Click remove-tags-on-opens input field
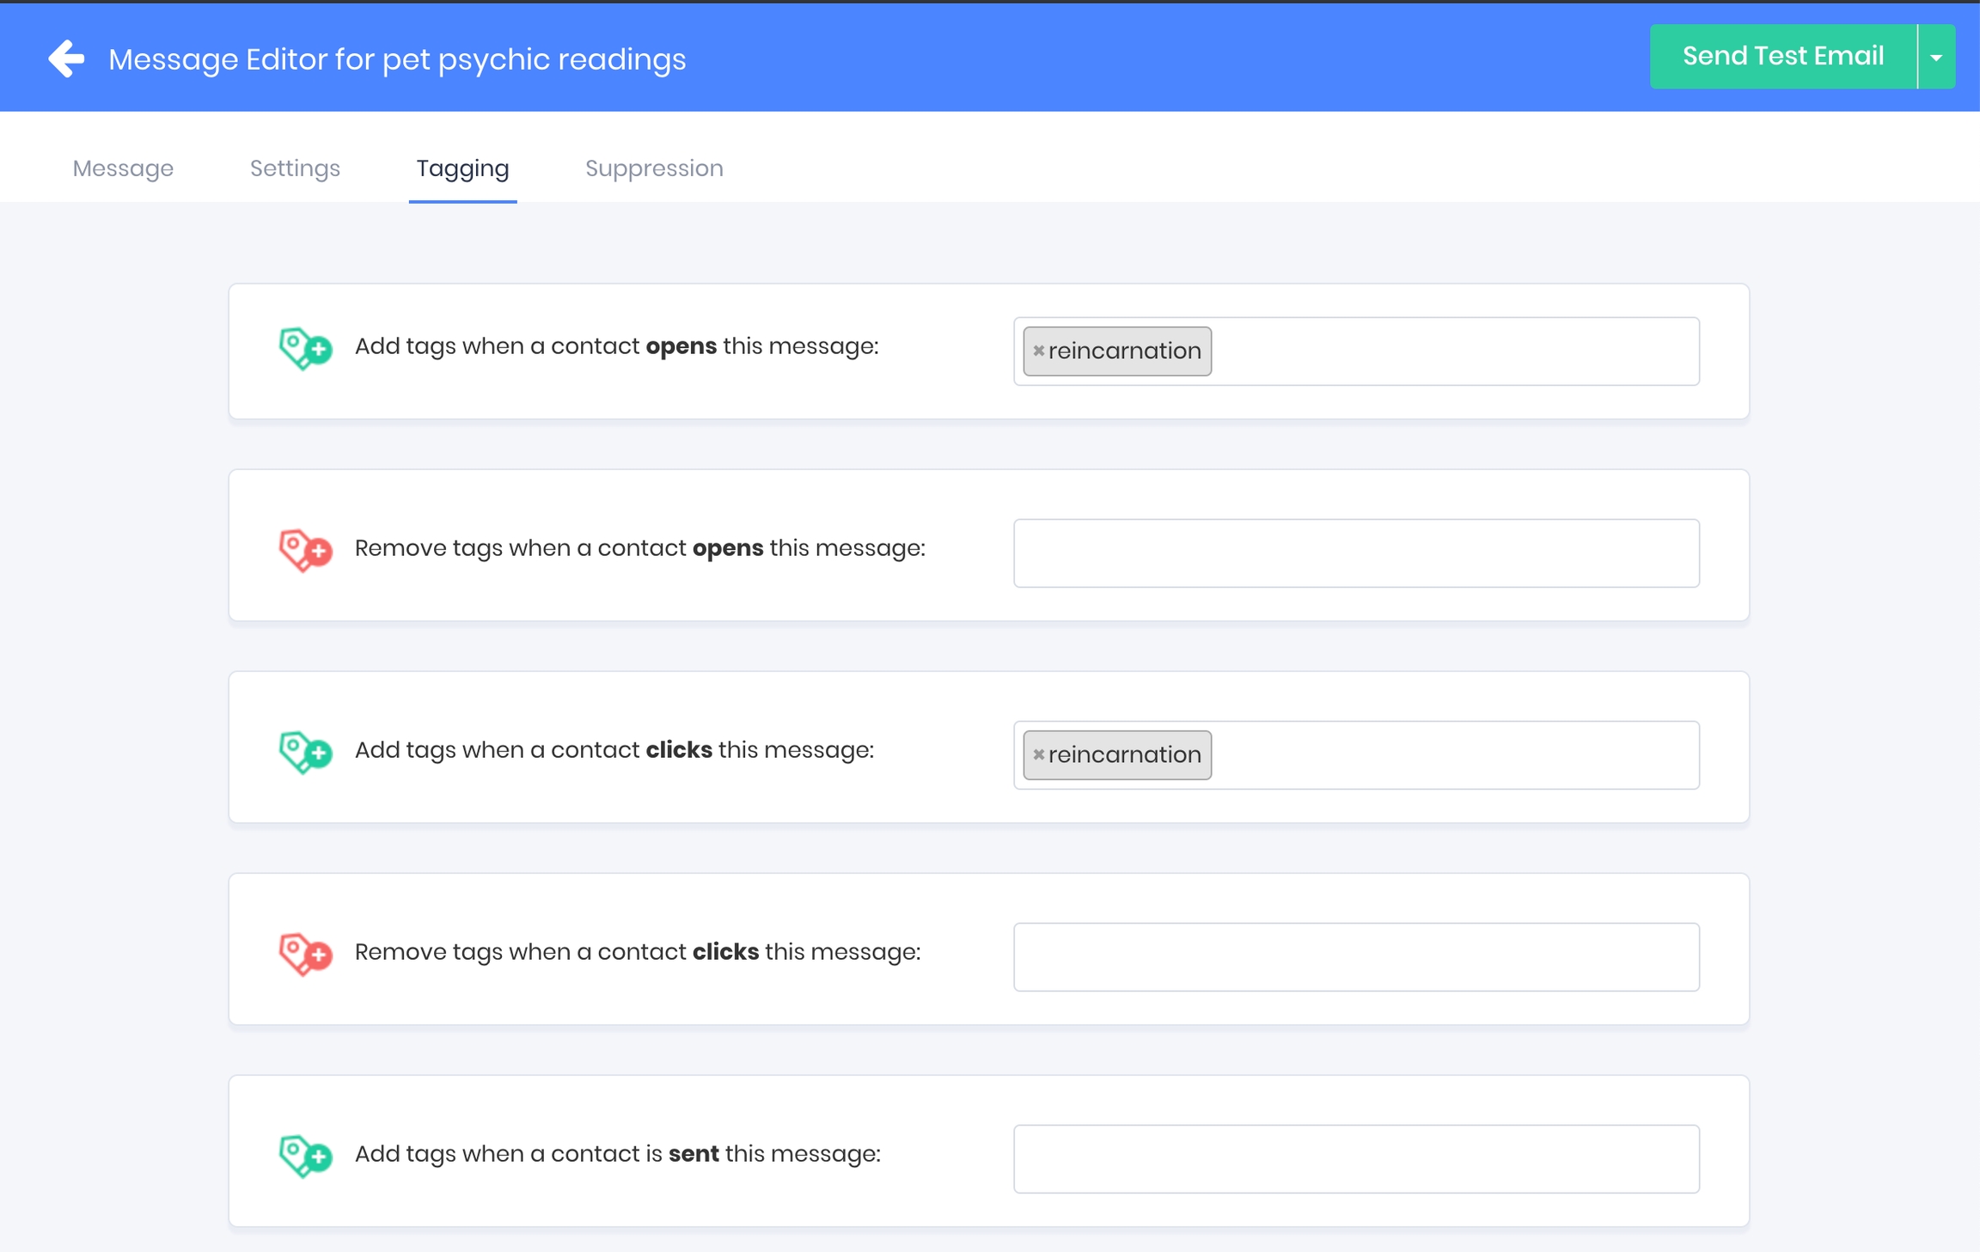 (x=1355, y=553)
